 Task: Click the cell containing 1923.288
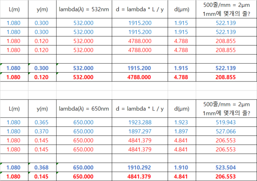139,122
